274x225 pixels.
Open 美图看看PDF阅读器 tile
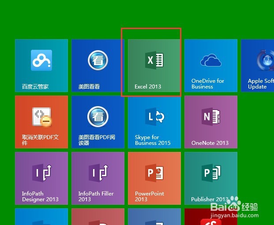(x=98, y=122)
